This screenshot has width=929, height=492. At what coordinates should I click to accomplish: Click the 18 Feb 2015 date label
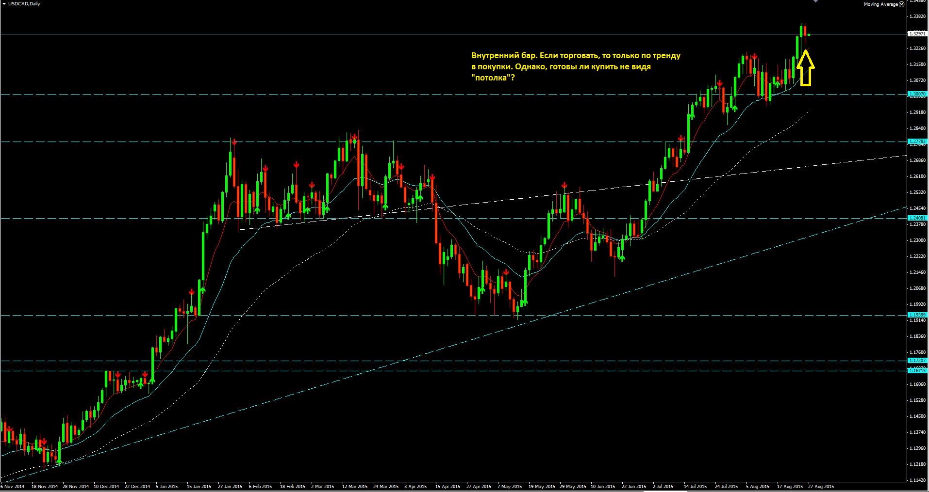[293, 486]
